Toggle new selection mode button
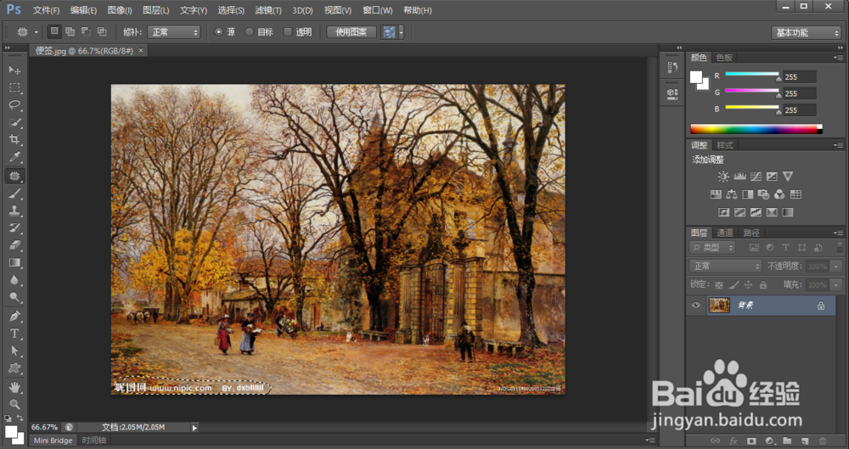Image resolution: width=849 pixels, height=449 pixels. (54, 31)
